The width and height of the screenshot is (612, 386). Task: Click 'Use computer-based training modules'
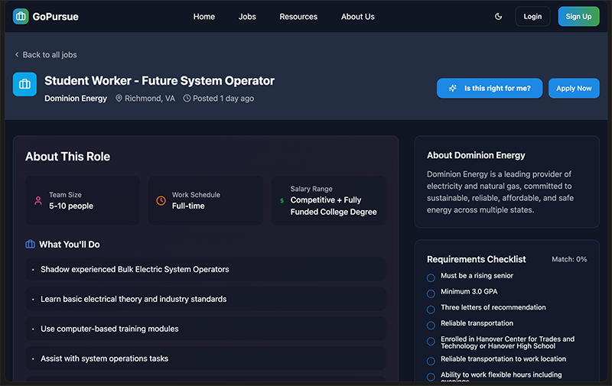[x=206, y=329]
